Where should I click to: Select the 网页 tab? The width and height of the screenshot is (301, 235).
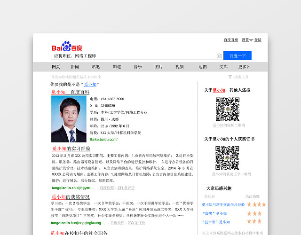(56, 67)
